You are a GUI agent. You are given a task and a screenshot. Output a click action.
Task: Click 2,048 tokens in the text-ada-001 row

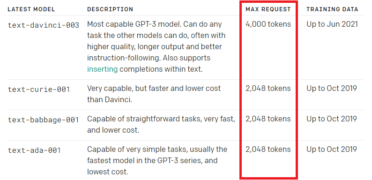[x=268, y=149]
